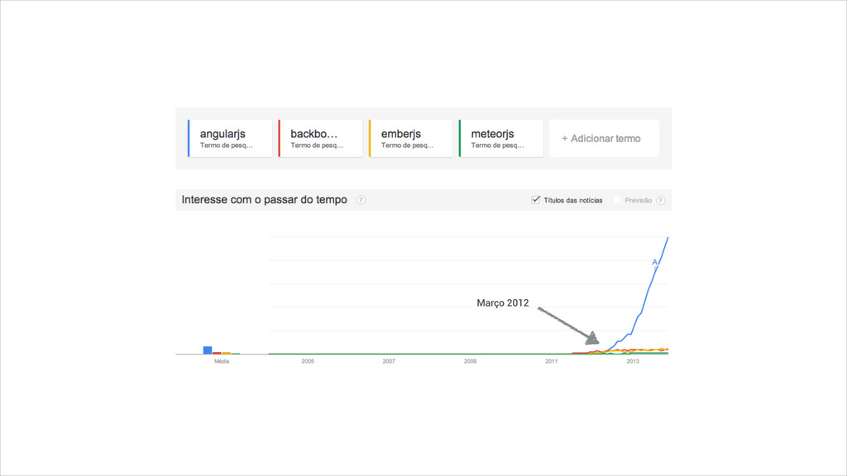Click the 2005 label on time axis
The height and width of the screenshot is (476, 847).
308,361
